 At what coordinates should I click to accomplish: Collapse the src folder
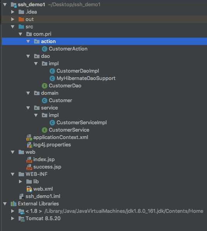[x=13, y=27]
